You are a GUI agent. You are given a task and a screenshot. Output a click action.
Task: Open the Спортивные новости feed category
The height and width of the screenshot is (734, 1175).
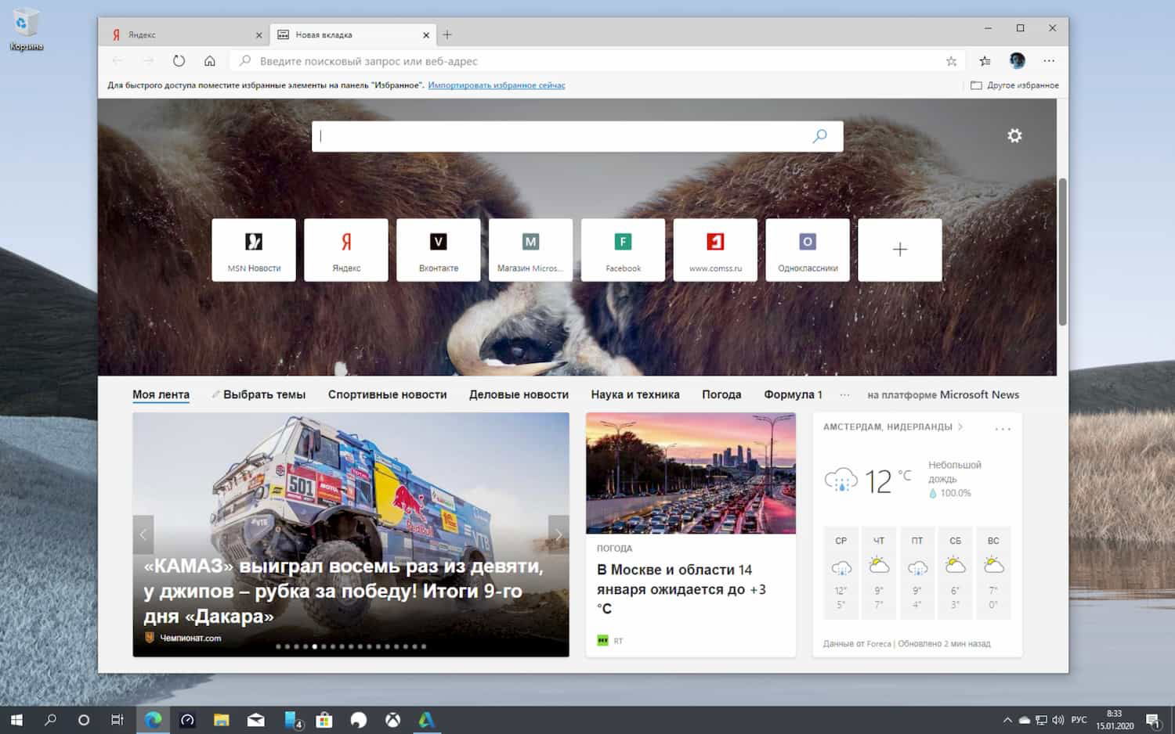coord(388,394)
